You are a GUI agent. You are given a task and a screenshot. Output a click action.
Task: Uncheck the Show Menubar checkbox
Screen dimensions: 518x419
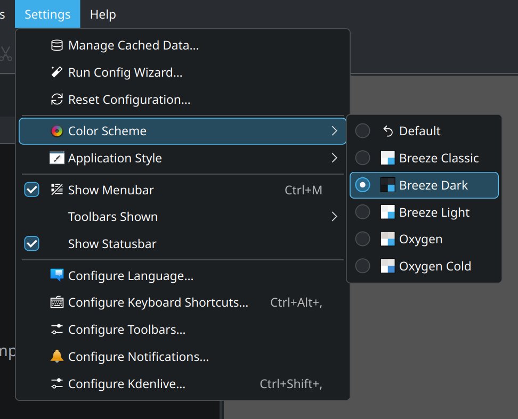(32, 190)
